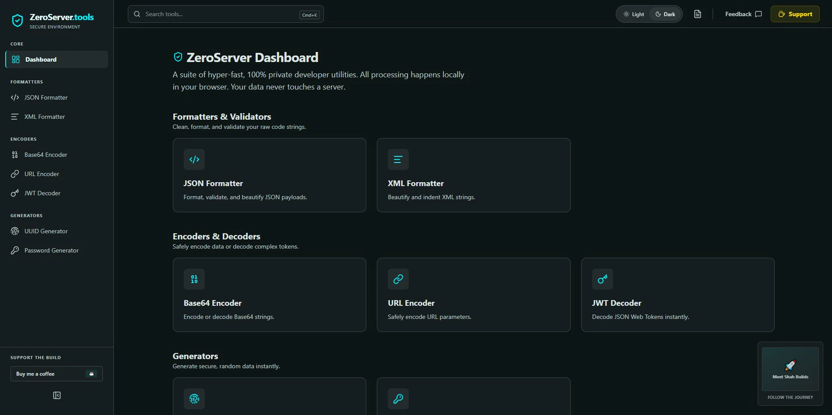
Task: Switch to Dark theme
Action: tap(665, 14)
